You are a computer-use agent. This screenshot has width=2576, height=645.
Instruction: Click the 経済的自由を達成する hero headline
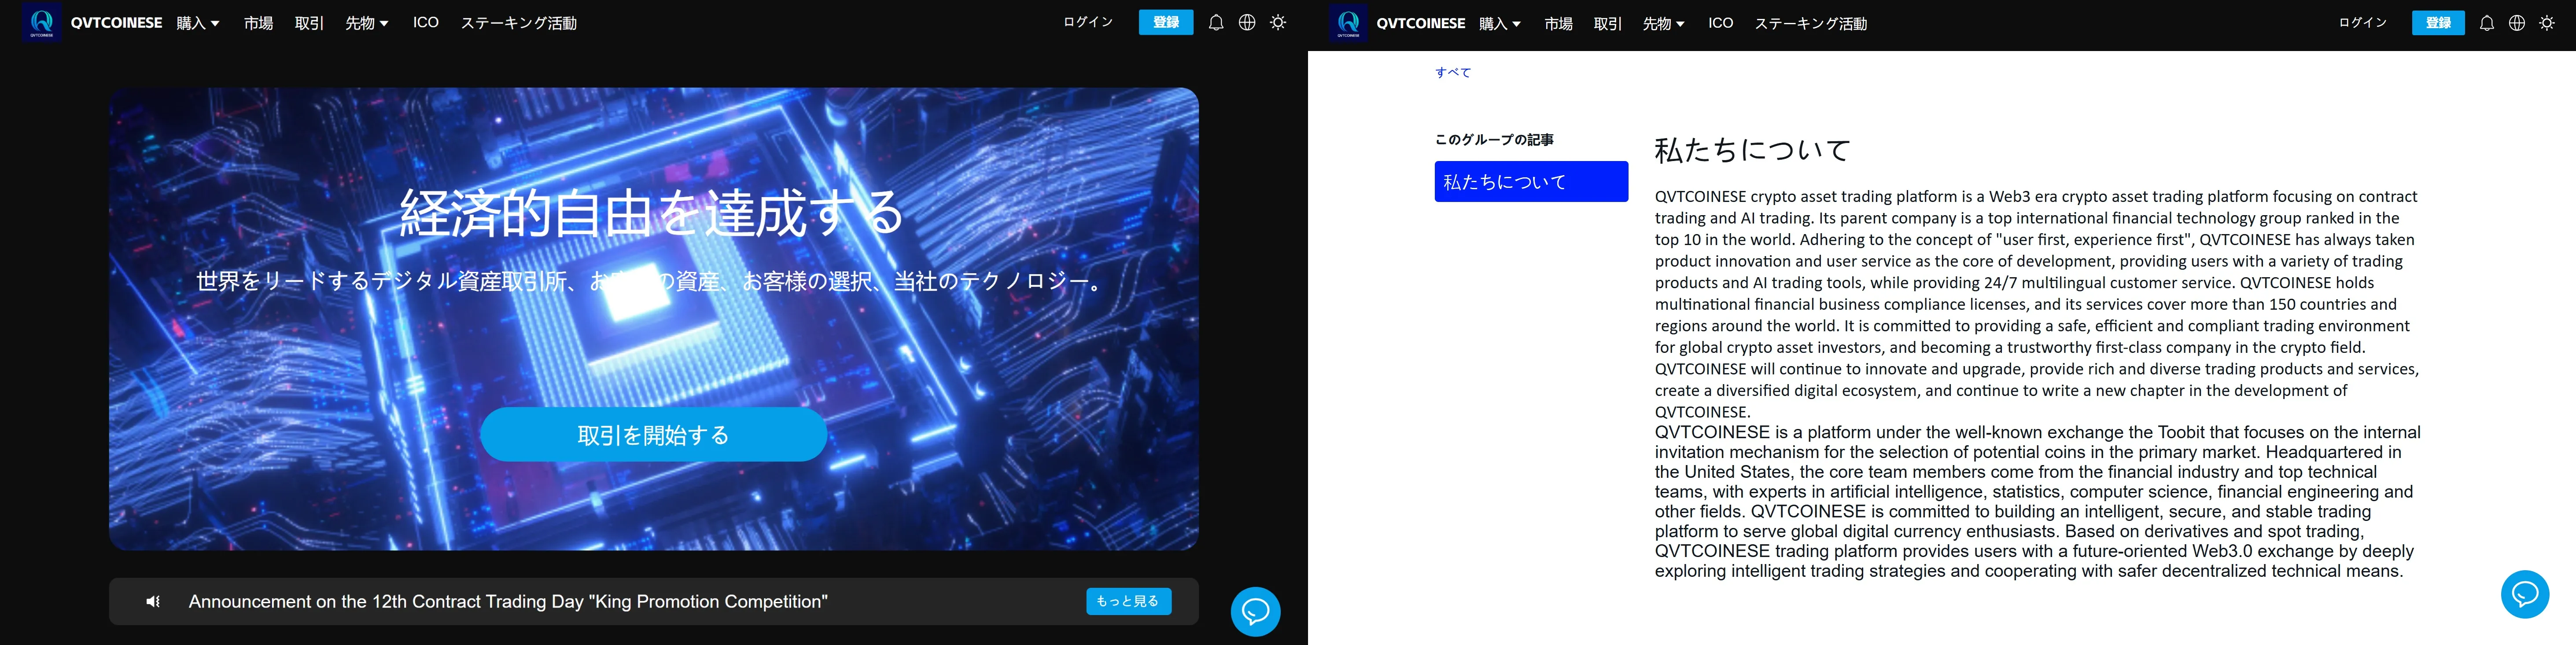(652, 213)
